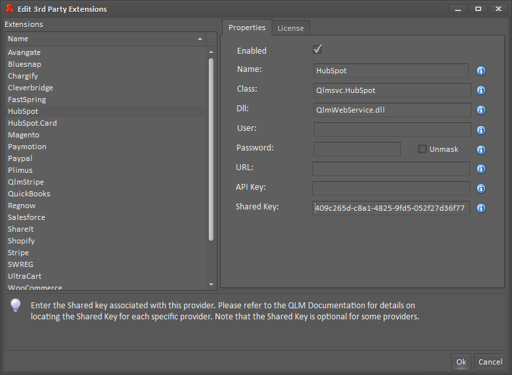Close the Edit 3rd Party Extensions window
The image size is (512, 375).
click(498, 9)
